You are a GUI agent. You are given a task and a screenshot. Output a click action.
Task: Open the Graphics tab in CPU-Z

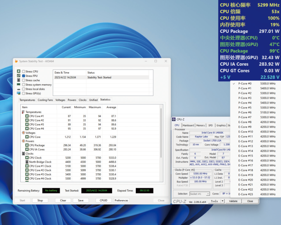click(x=221, y=125)
